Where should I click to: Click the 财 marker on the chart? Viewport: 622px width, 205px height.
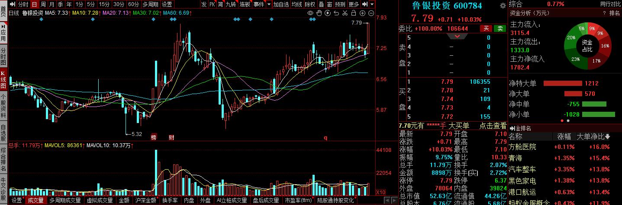[171, 138]
